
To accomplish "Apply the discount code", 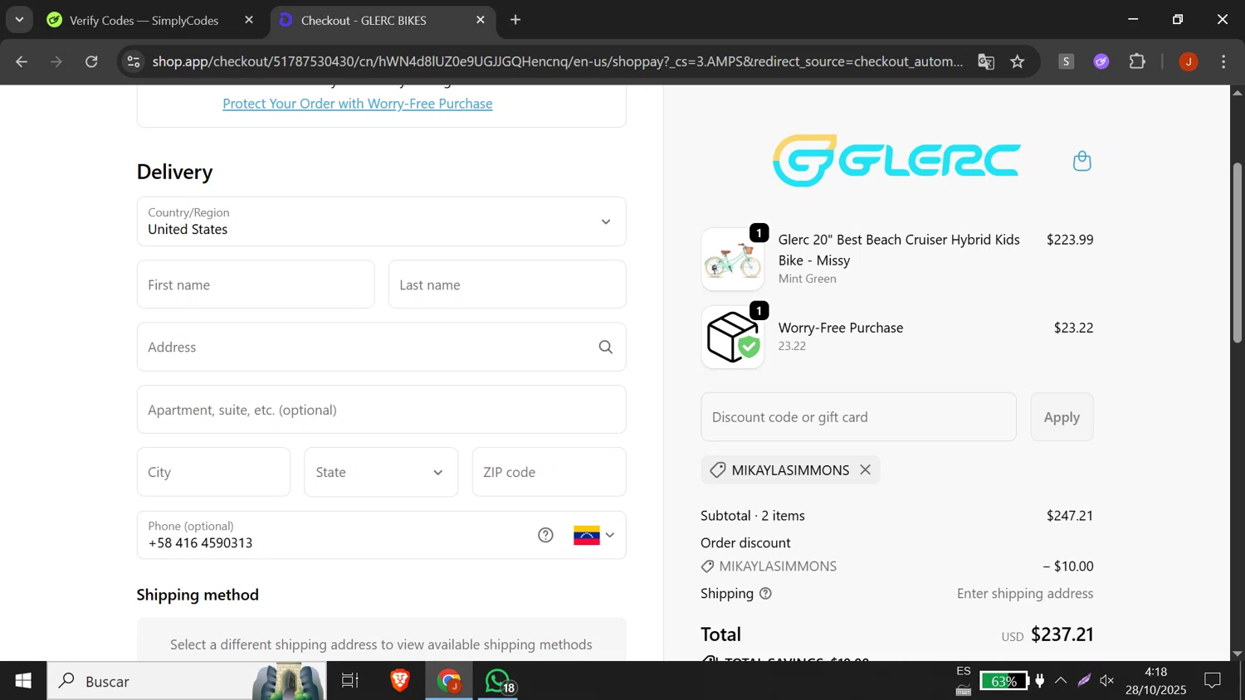I will point(1062,417).
